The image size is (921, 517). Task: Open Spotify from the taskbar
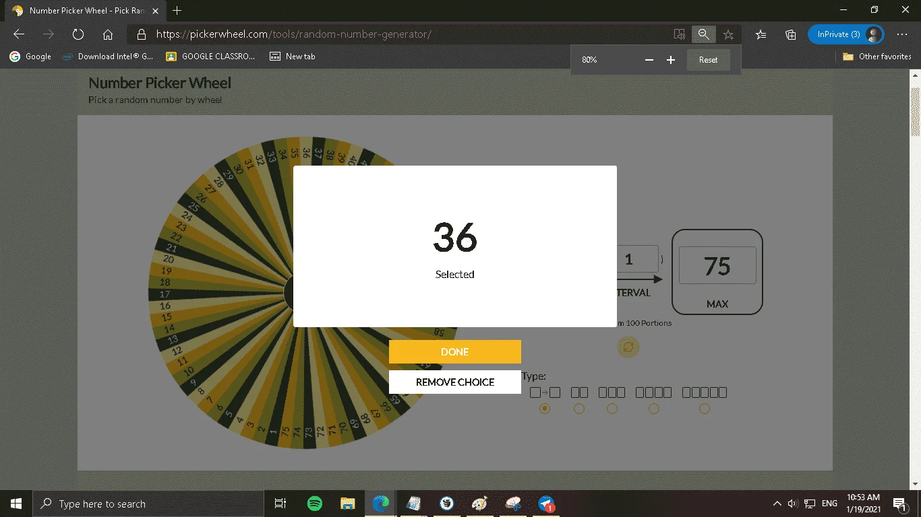click(314, 504)
